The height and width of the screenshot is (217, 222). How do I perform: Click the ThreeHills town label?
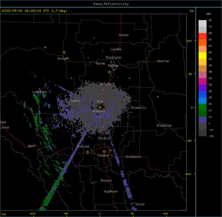pyautogui.click(x=138, y=108)
